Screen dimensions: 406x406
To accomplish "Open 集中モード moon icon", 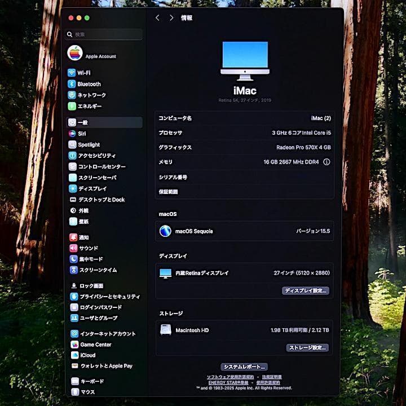I will [x=74, y=259].
